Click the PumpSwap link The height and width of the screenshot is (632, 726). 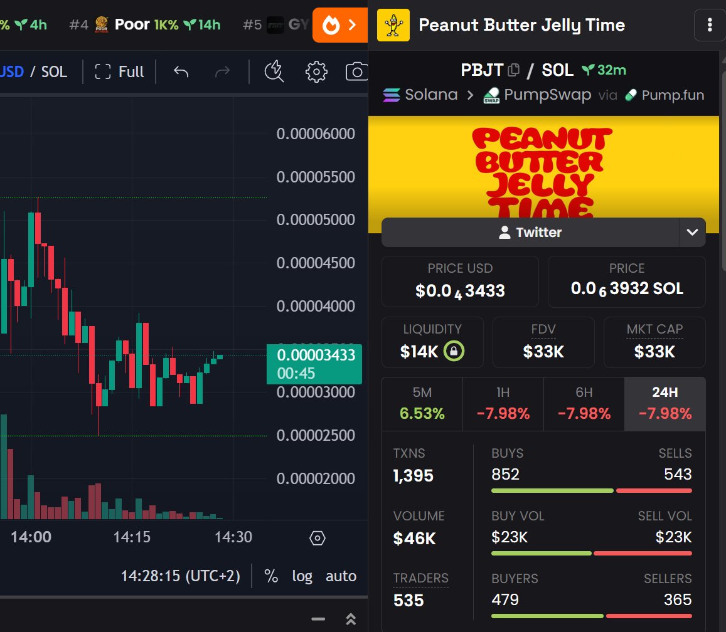[537, 95]
